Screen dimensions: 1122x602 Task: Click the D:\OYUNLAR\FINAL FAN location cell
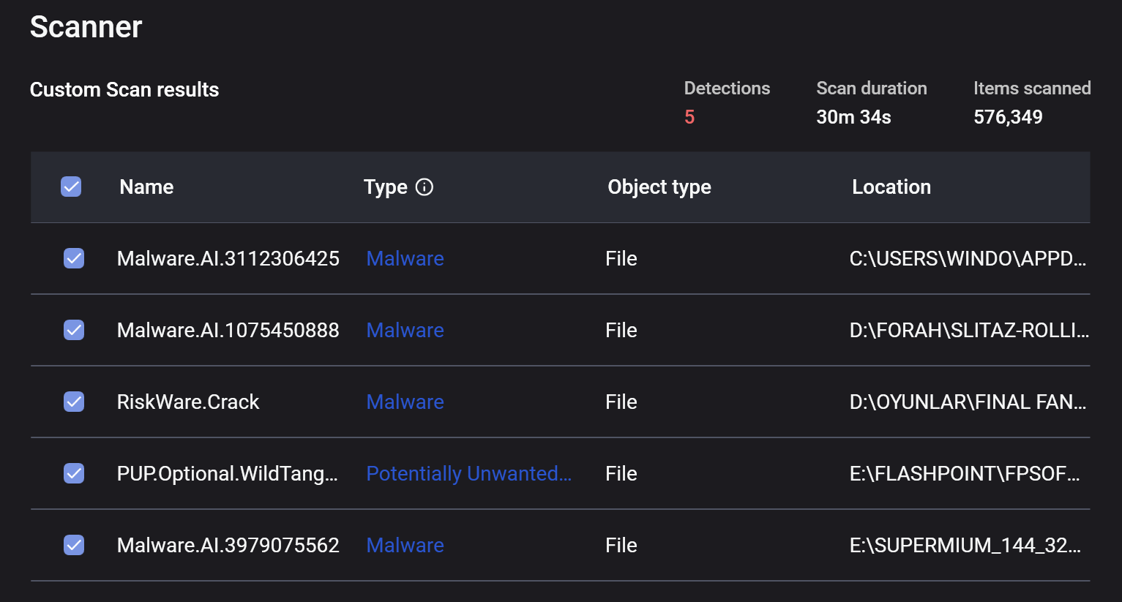point(968,402)
